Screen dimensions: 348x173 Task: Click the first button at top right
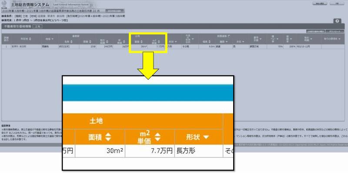click(320, 3)
